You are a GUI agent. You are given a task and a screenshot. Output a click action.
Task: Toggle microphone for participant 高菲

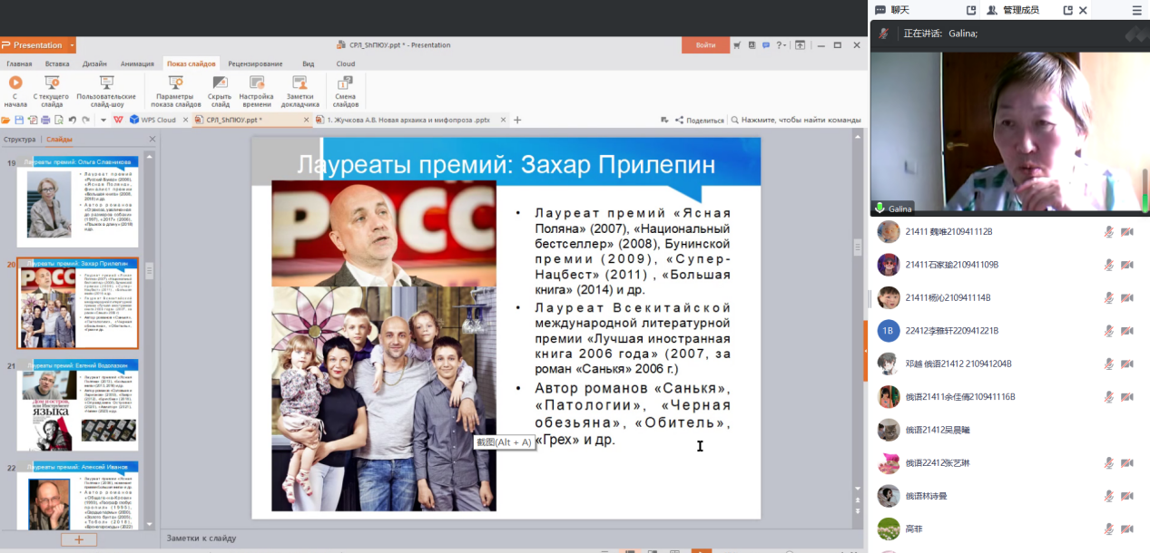(x=1108, y=529)
